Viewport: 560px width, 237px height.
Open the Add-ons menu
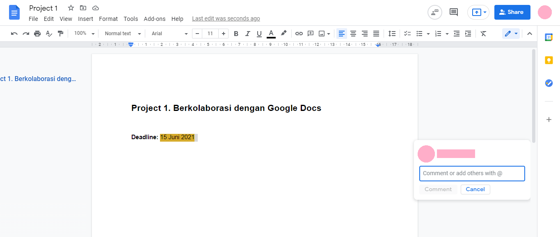(155, 19)
